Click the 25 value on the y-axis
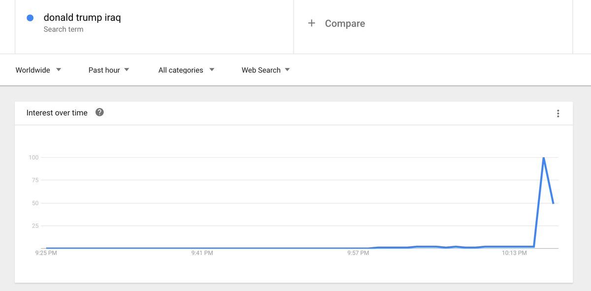Screen dimensions: 591x291 tap(35, 226)
